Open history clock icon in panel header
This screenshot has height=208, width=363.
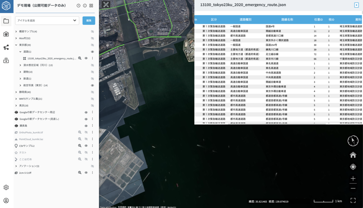[78, 6]
